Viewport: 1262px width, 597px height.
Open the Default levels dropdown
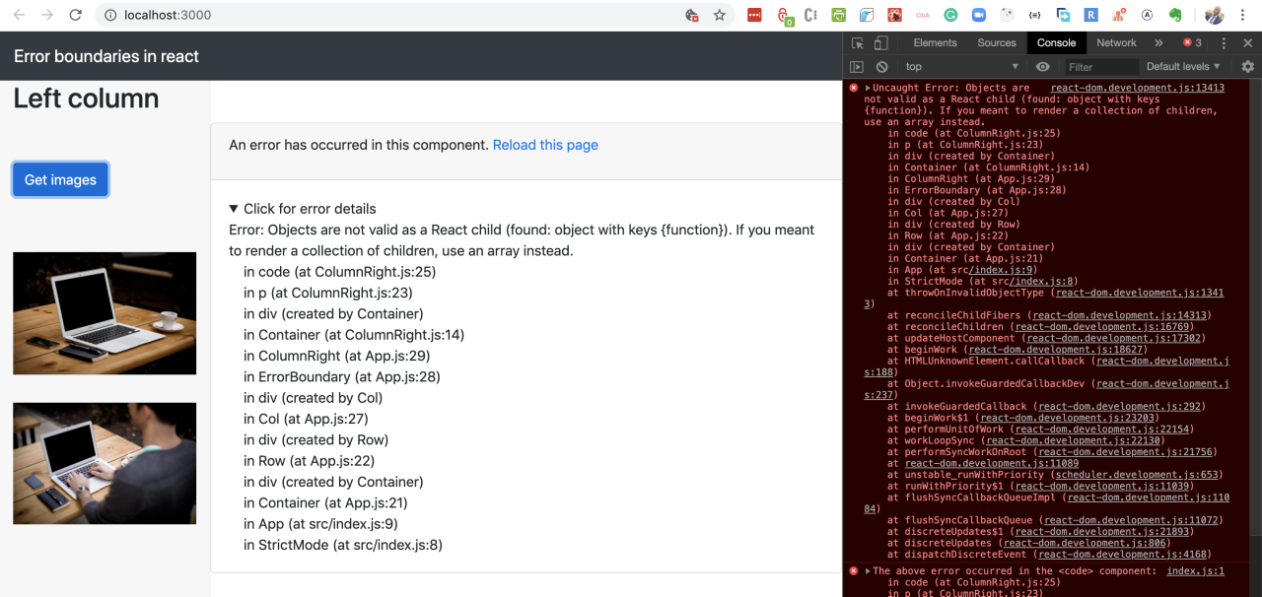(1183, 67)
